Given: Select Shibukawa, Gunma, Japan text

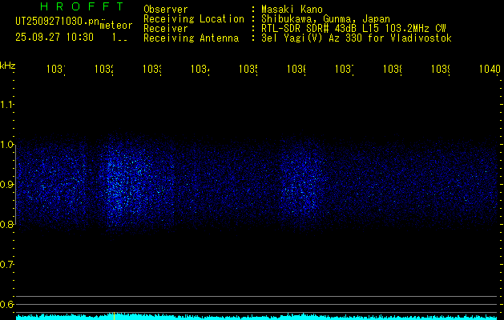Looking at the screenshot, I should point(325,19).
